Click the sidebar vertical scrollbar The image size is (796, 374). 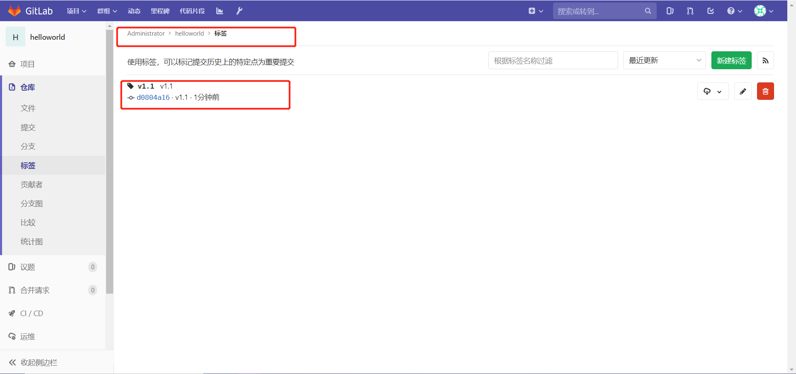[x=109, y=162]
